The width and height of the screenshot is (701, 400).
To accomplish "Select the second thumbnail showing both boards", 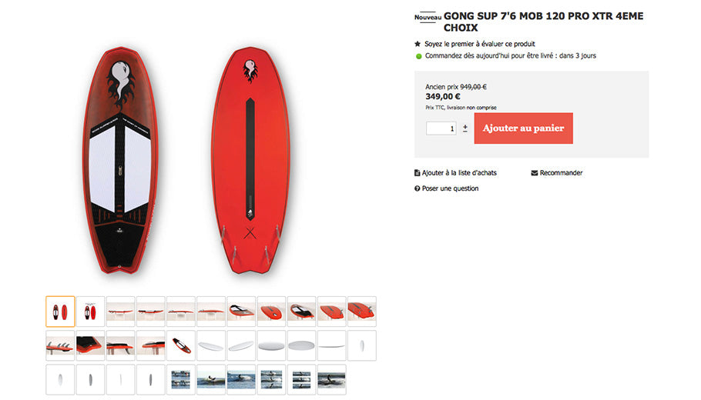I will coord(90,311).
